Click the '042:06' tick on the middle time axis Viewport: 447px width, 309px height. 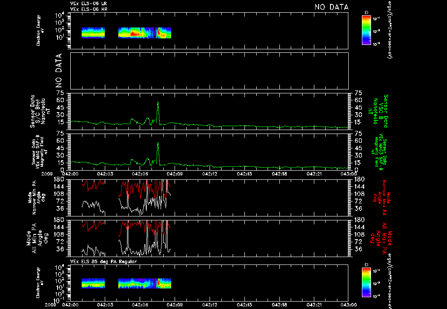[x=140, y=173]
